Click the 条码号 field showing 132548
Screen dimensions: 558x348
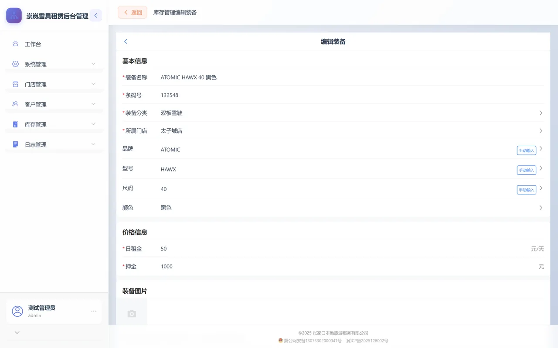pos(352,95)
